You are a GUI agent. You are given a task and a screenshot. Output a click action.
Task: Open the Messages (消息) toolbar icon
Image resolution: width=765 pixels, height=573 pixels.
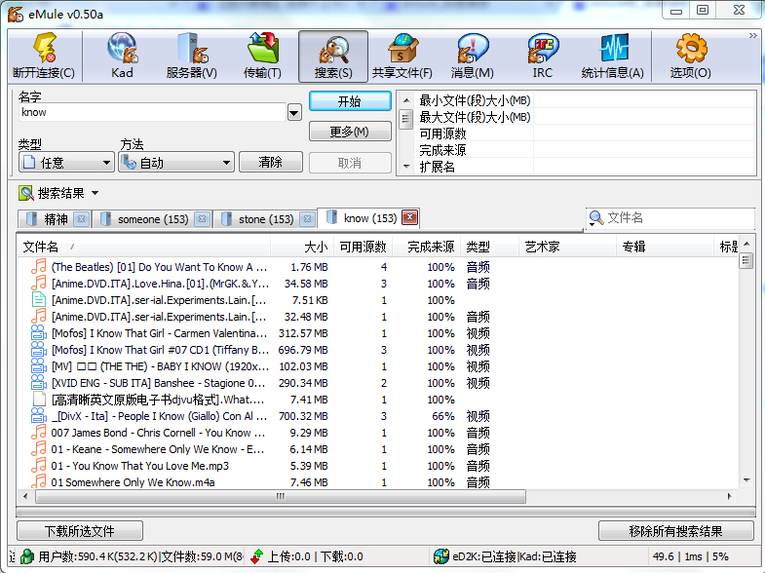[472, 56]
